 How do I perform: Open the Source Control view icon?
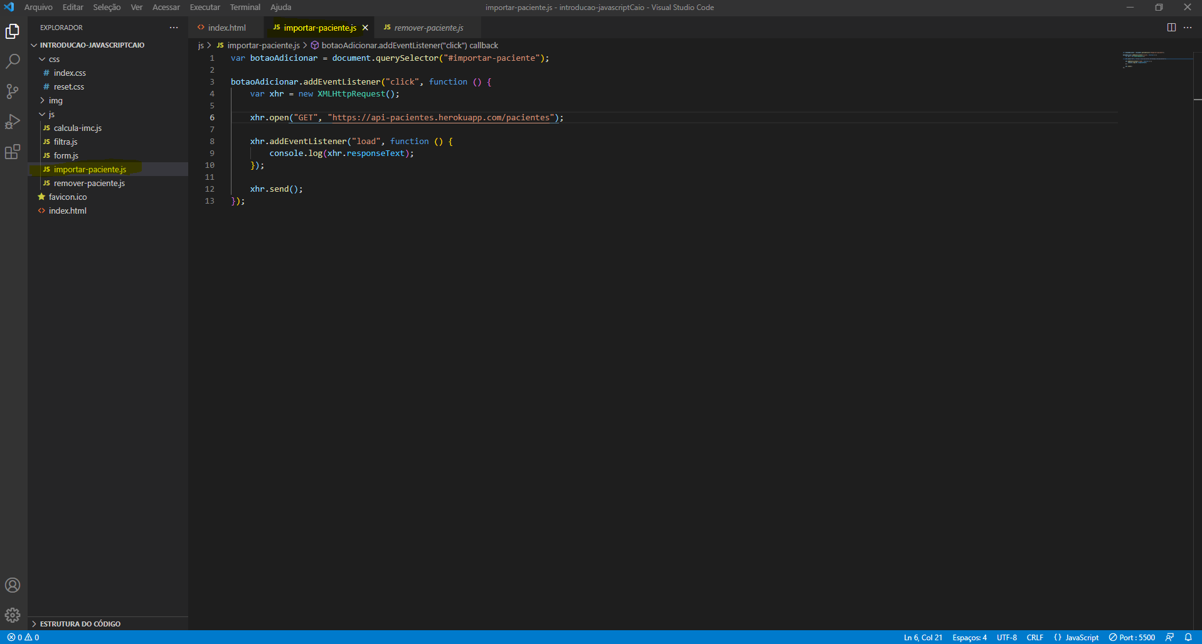pyautogui.click(x=13, y=91)
